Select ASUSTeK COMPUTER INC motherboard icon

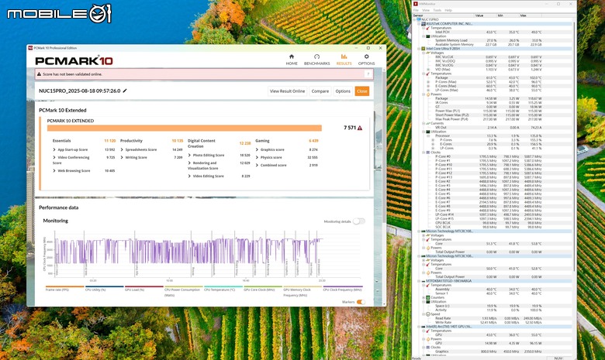[423, 23]
